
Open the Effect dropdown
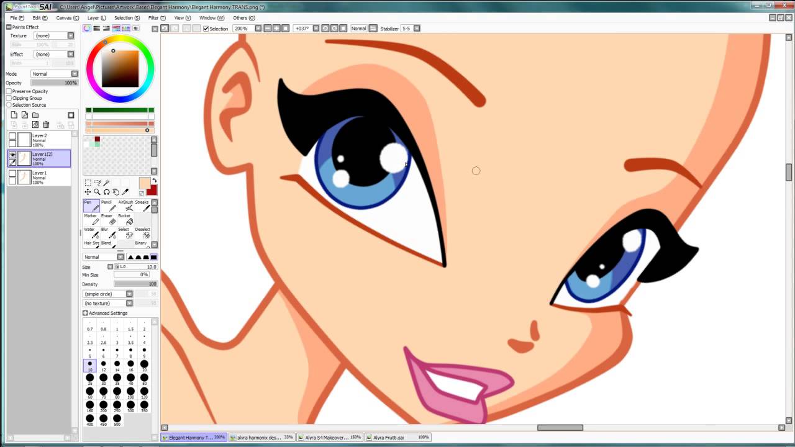click(x=53, y=54)
